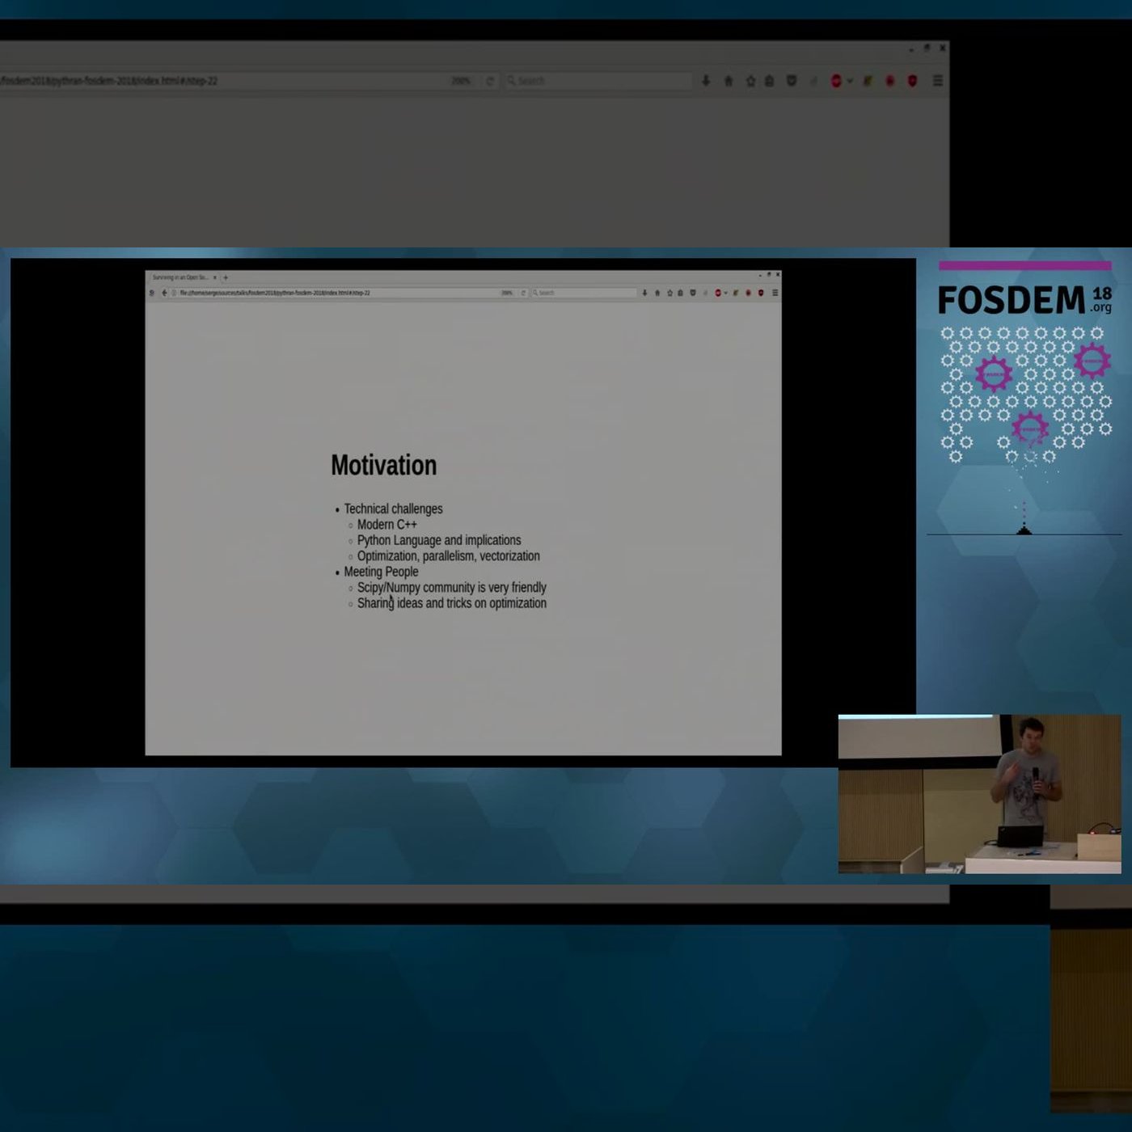Image resolution: width=1132 pixels, height=1132 pixels.
Task: Click "Scipy/Numpy community is very friendly" text
Action: (x=452, y=588)
